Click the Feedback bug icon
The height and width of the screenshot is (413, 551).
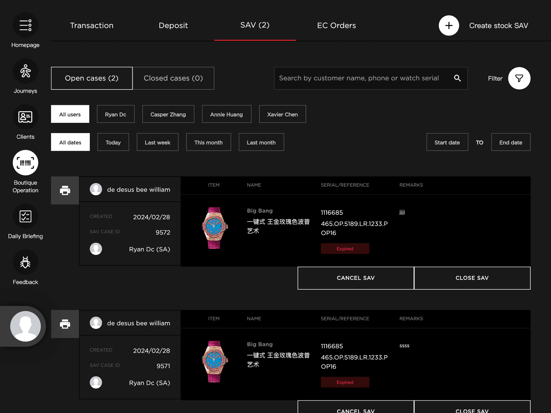tap(25, 262)
